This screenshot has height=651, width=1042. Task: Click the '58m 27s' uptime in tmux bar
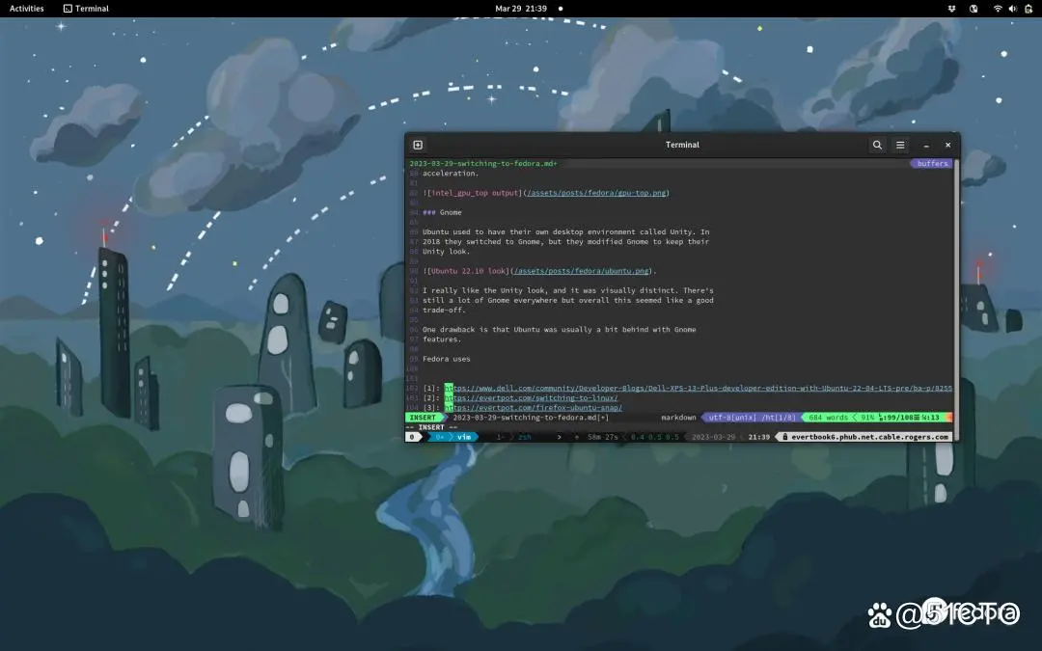[602, 437]
